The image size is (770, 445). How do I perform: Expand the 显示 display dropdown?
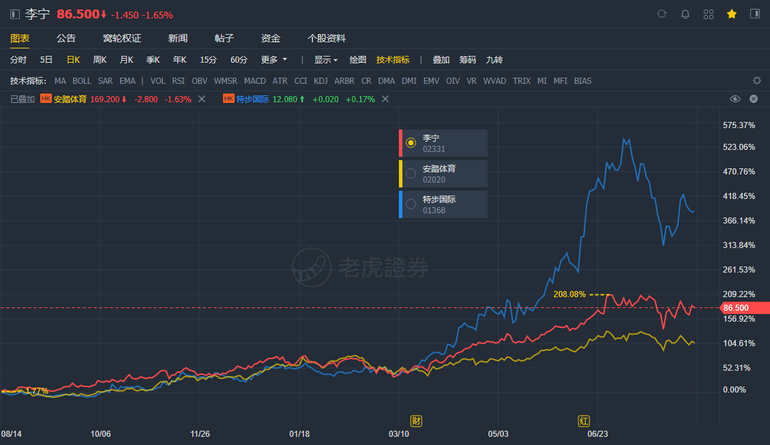(x=325, y=60)
